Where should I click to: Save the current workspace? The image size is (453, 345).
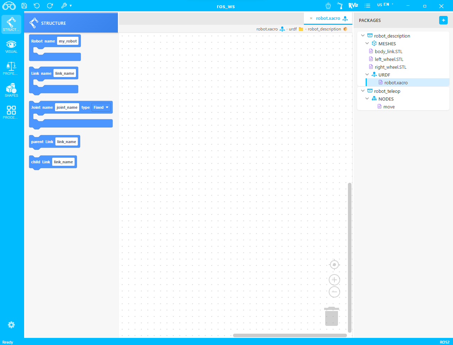[x=24, y=6]
